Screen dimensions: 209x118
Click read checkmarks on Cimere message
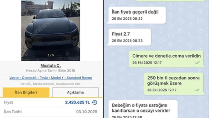pos(197,63)
